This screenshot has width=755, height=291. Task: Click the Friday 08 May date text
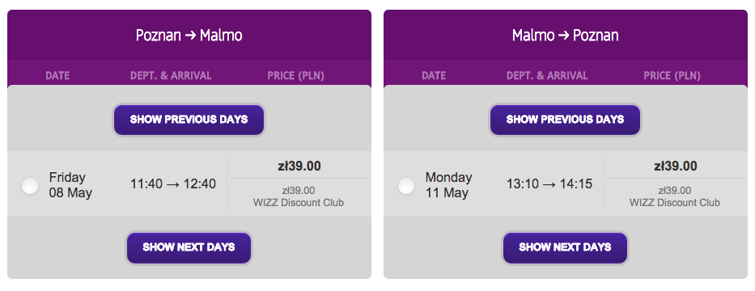70,186
